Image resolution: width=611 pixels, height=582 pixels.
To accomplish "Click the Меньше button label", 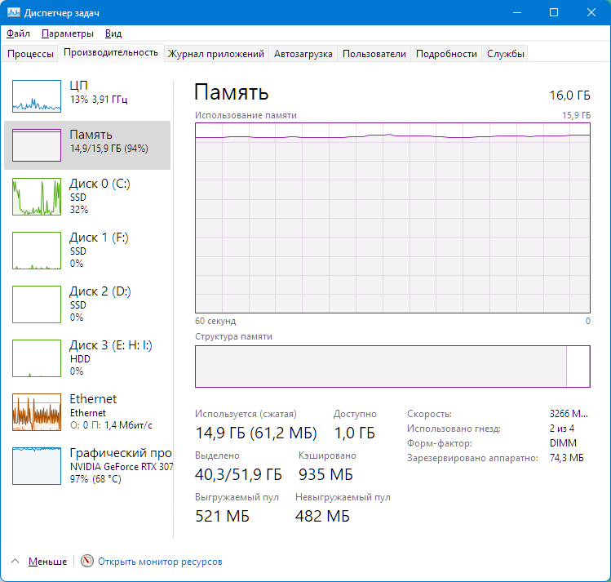I will (47, 562).
